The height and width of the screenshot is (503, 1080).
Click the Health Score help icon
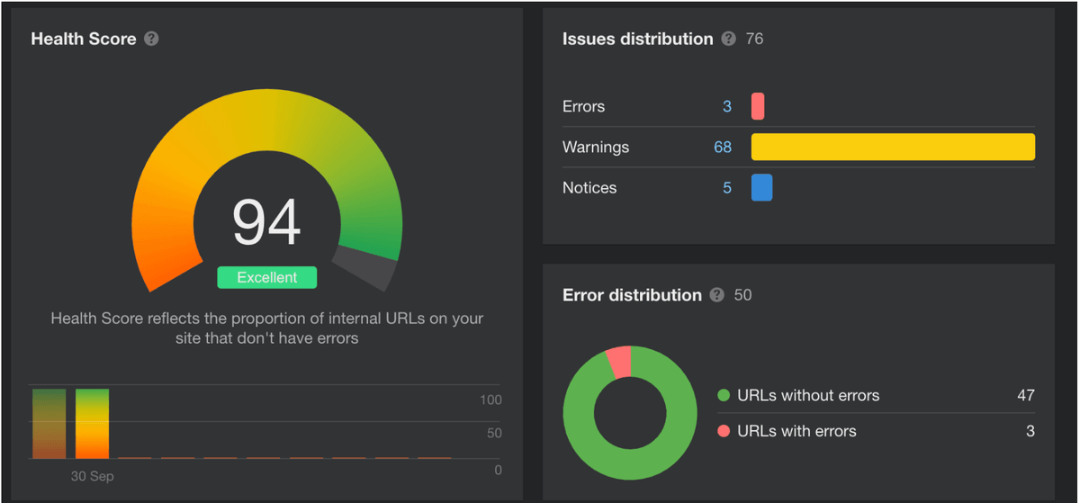(151, 39)
